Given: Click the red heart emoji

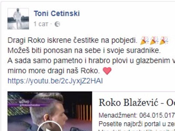Looking at the screenshot, I should click(107, 71).
